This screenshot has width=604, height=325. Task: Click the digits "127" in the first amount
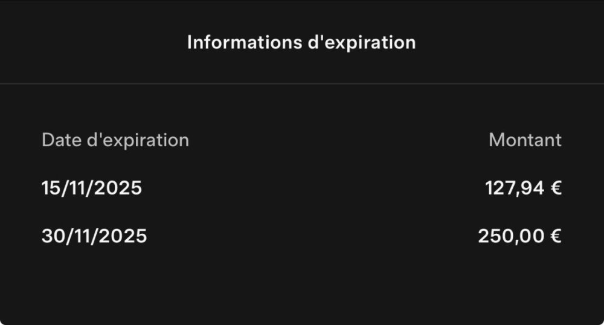click(500, 188)
